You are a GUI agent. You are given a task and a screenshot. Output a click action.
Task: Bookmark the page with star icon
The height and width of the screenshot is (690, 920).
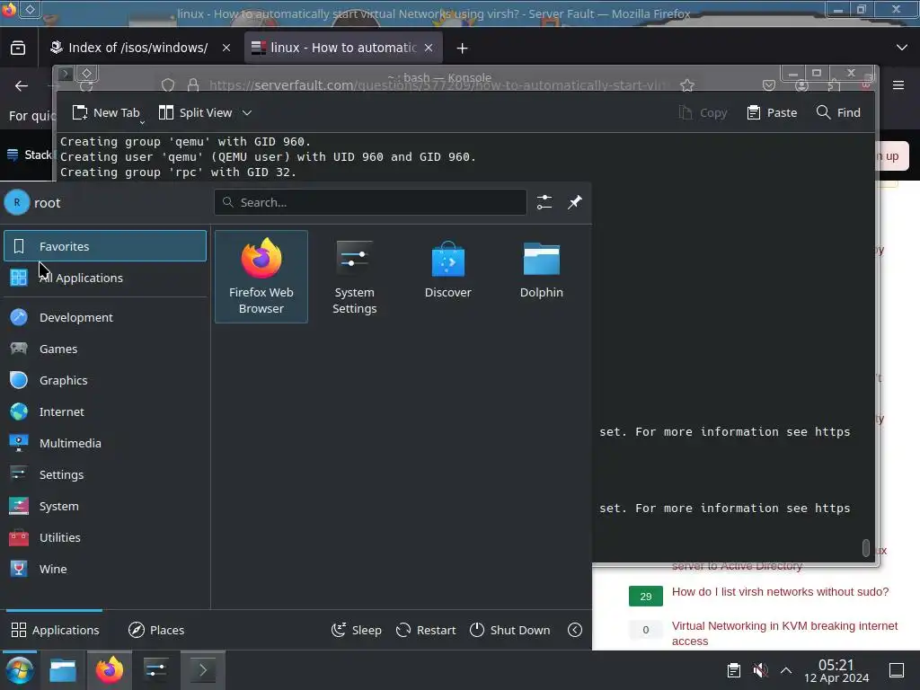[687, 85]
